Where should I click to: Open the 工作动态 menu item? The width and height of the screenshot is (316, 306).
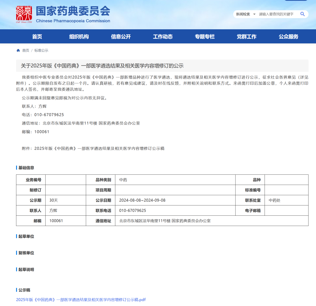[163, 36]
